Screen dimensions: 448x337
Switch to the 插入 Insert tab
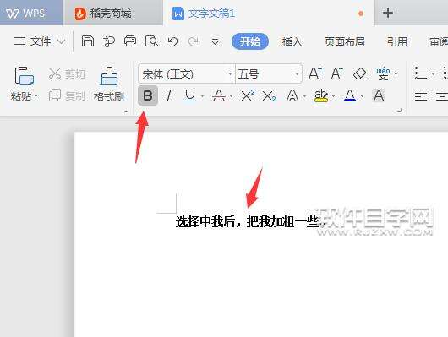click(292, 41)
